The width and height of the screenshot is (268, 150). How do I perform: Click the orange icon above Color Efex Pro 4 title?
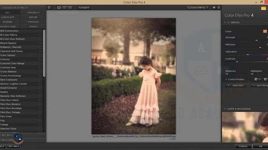click(x=263, y=8)
